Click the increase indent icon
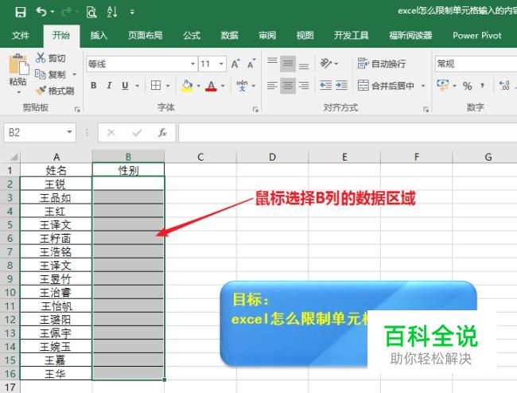Image resolution: width=517 pixels, height=393 pixels. [341, 86]
